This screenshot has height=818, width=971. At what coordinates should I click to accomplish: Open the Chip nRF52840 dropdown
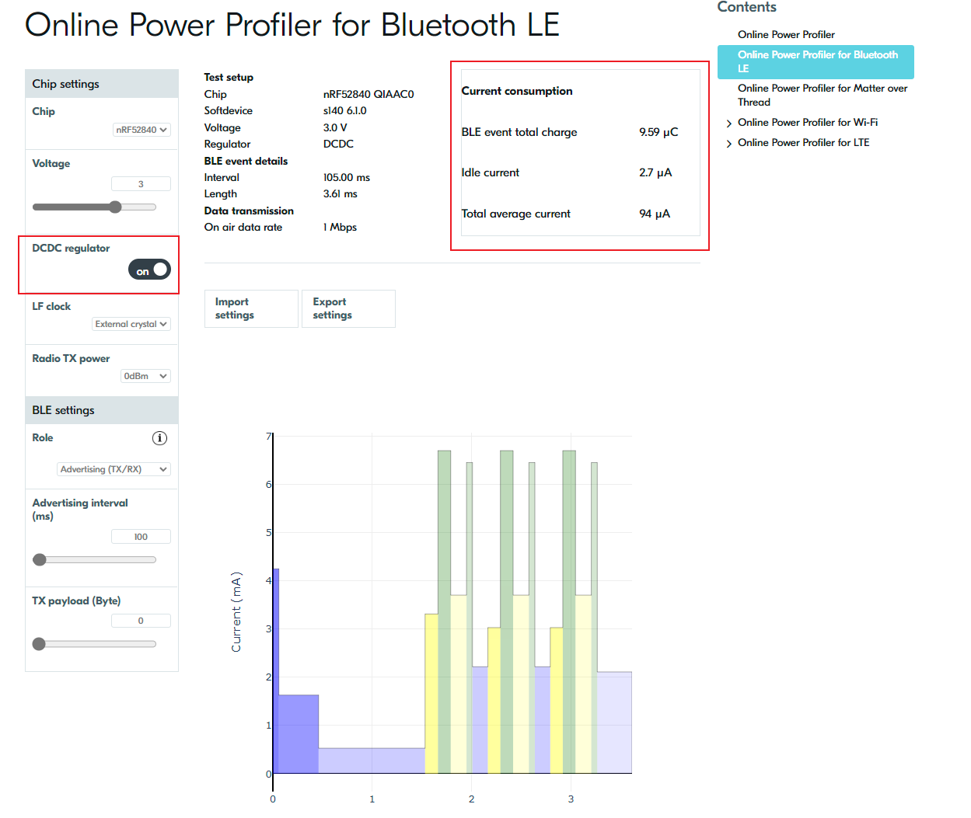coord(141,130)
